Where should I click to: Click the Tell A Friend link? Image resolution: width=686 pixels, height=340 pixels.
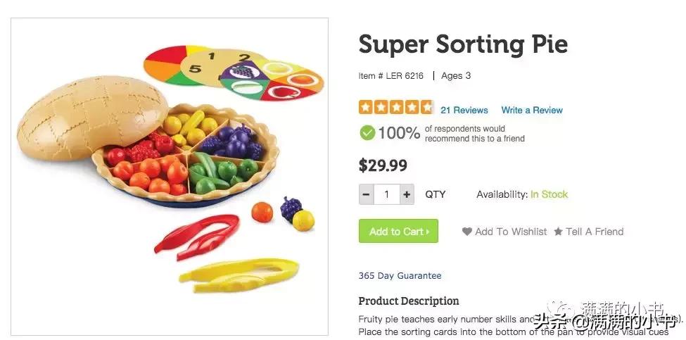point(595,232)
